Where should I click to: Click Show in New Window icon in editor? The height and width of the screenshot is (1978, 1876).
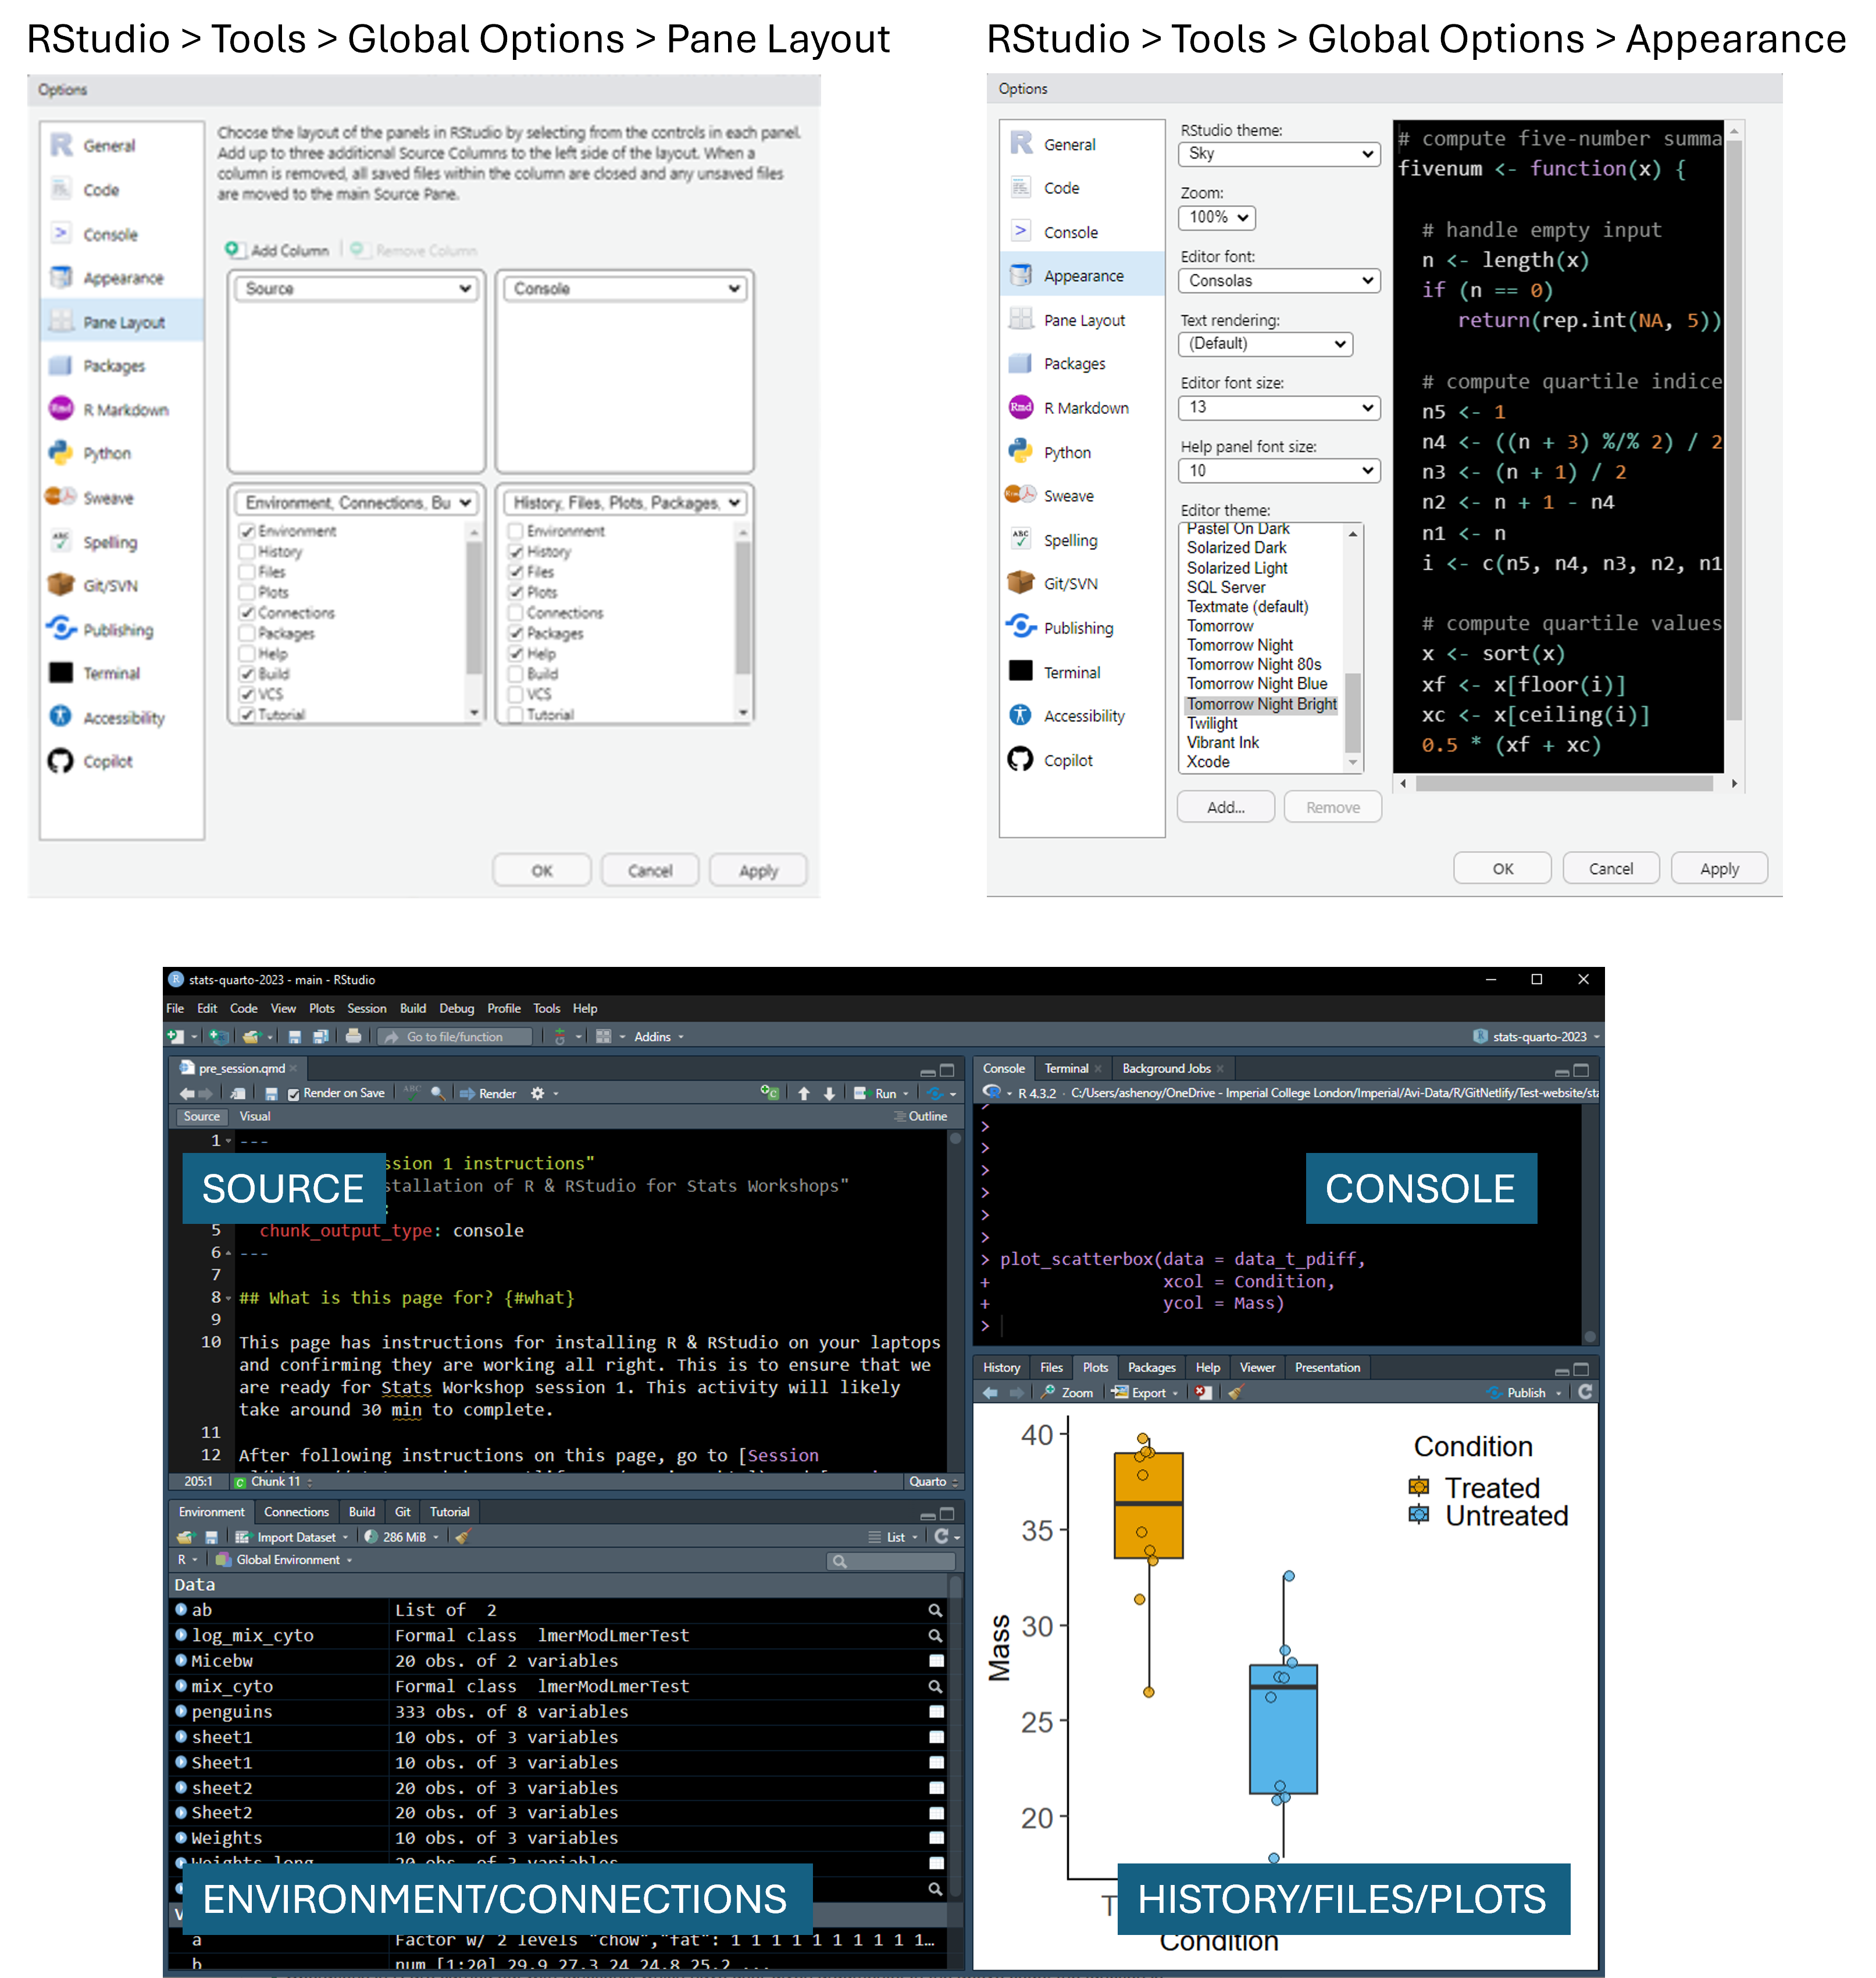pyautogui.click(x=237, y=1094)
